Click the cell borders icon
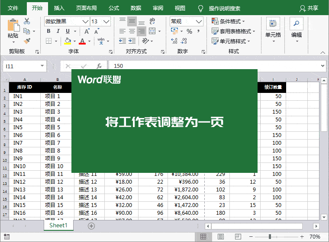 [48, 41]
